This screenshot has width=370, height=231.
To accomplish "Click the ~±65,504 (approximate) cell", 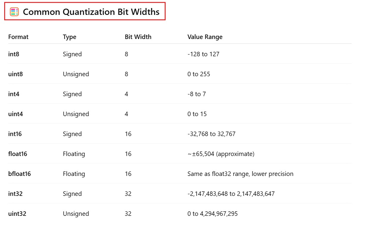I will [x=221, y=154].
